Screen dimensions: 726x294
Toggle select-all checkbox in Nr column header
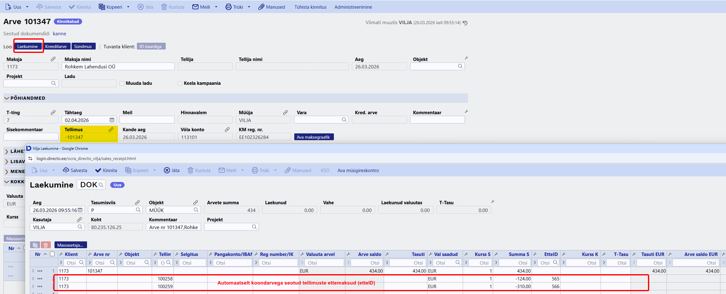click(52, 254)
